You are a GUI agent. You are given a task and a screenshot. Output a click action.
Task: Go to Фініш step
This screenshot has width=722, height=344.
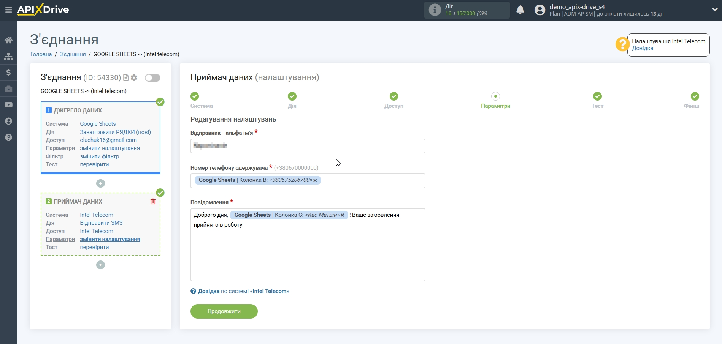(695, 96)
